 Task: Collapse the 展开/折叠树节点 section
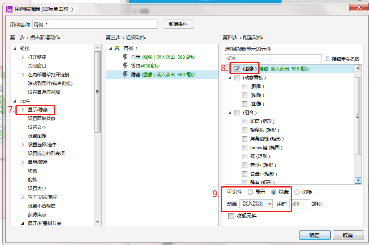point(22,223)
